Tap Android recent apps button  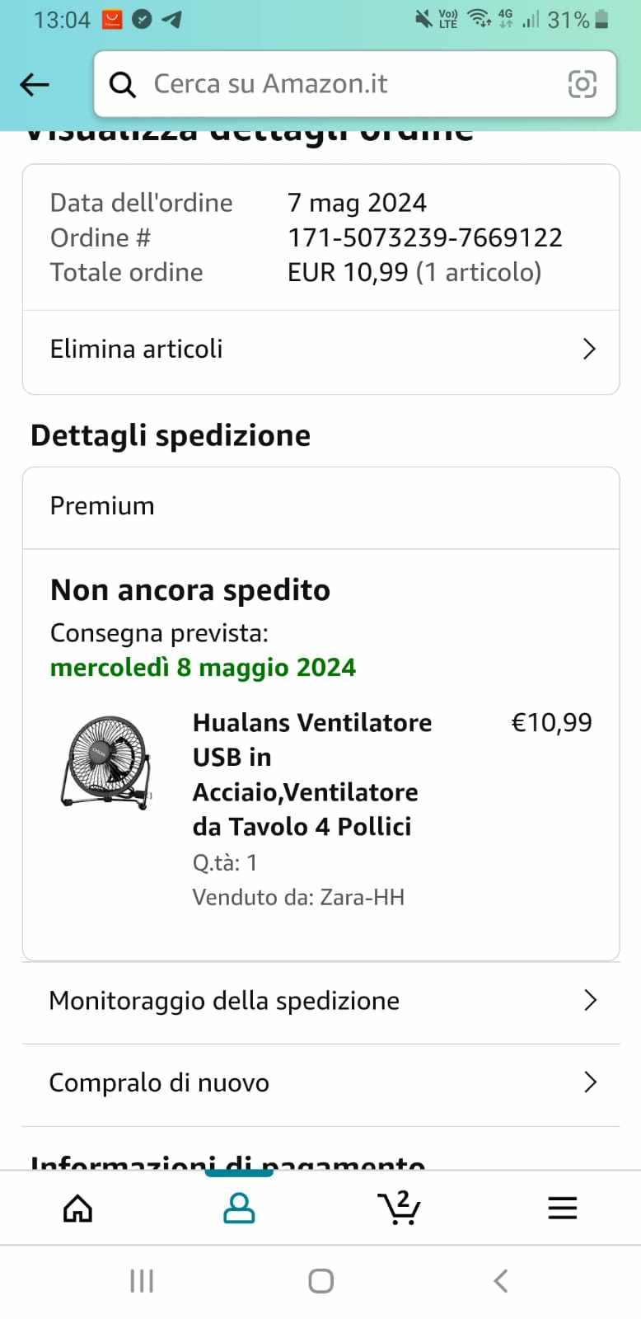[142, 1281]
